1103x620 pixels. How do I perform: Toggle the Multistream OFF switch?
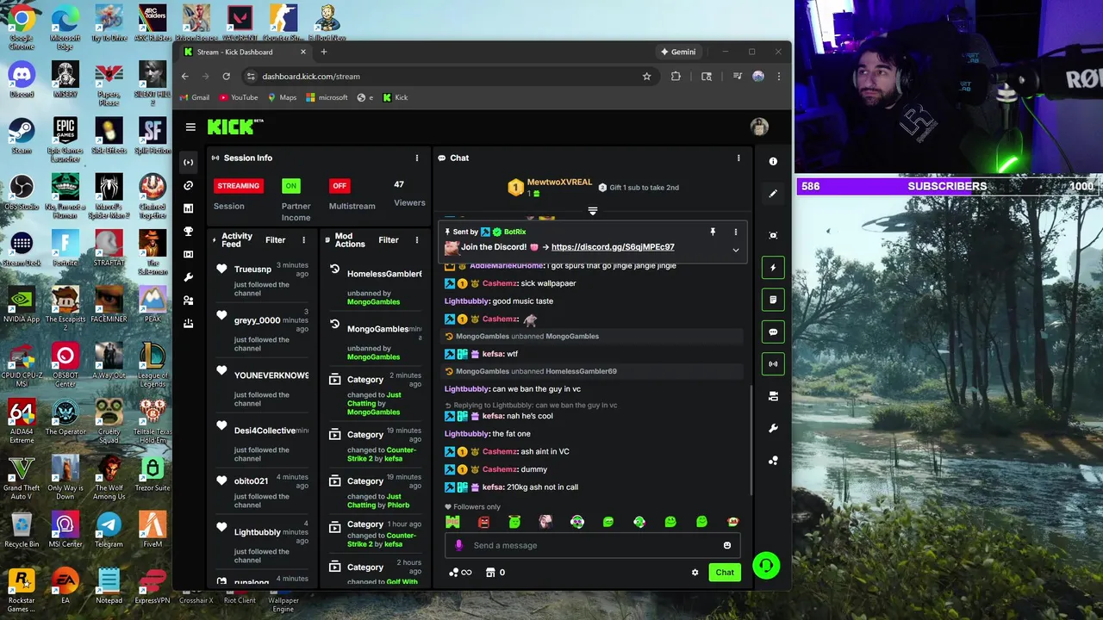click(x=340, y=185)
